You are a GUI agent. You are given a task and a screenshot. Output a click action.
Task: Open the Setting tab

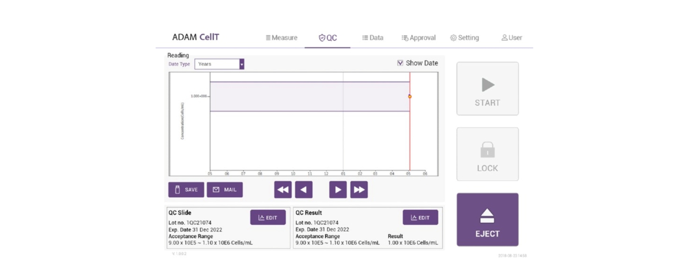tap(464, 37)
